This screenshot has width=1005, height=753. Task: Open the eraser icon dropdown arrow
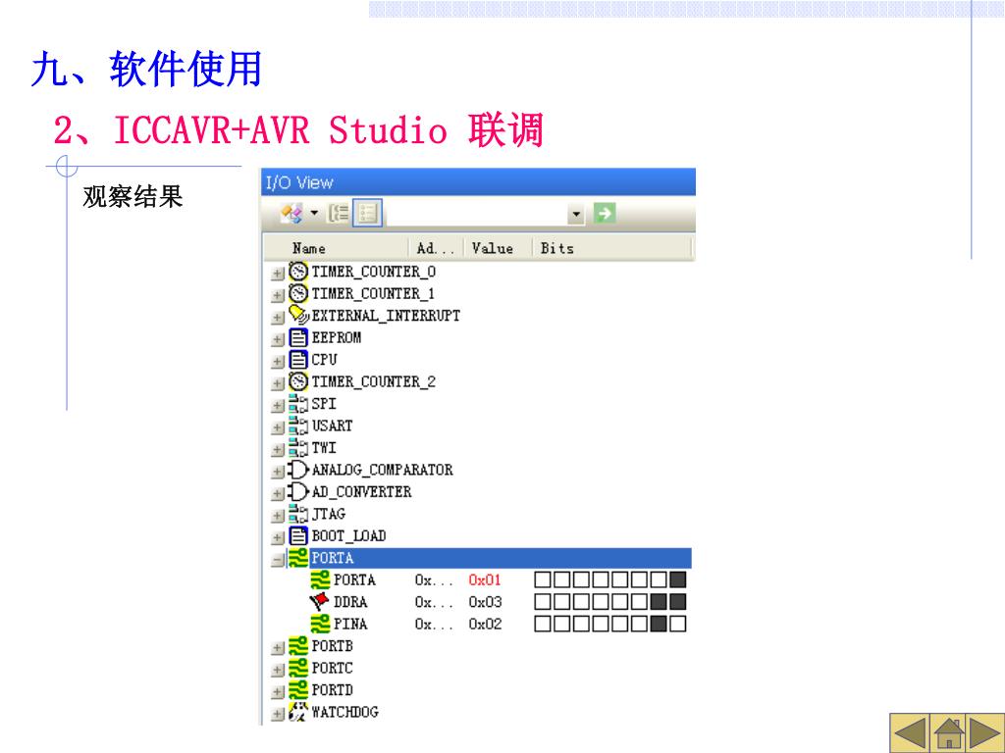tap(314, 213)
